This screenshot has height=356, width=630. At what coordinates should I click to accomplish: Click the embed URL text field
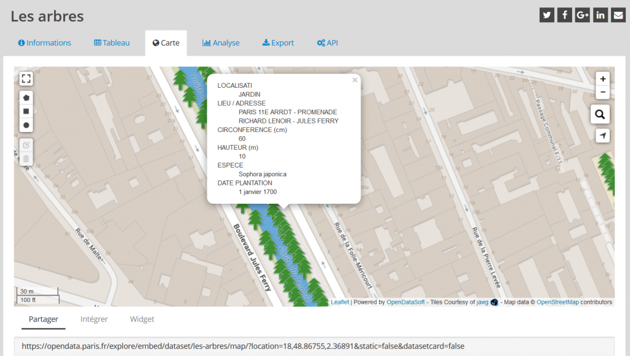click(314, 346)
